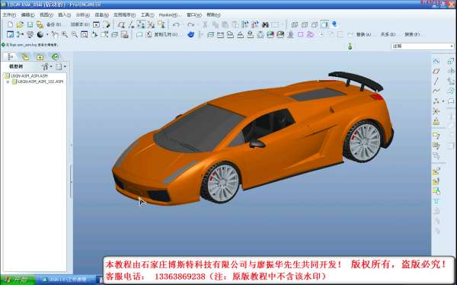
Task: Open an existing file via the folder icon
Action: [20, 24]
